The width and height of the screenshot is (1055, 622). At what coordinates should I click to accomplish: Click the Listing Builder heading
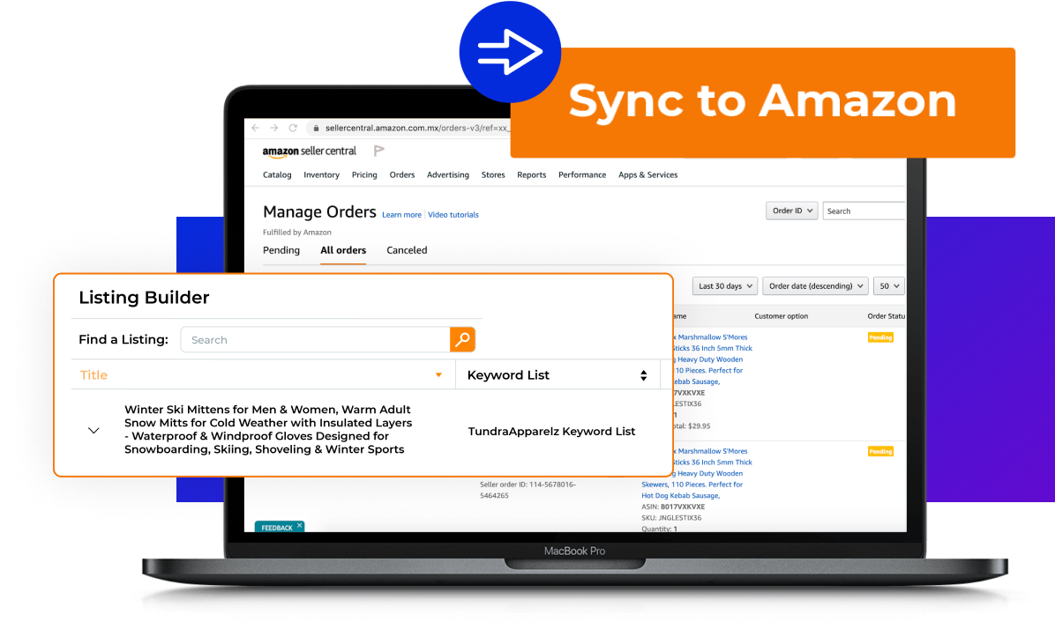144,297
